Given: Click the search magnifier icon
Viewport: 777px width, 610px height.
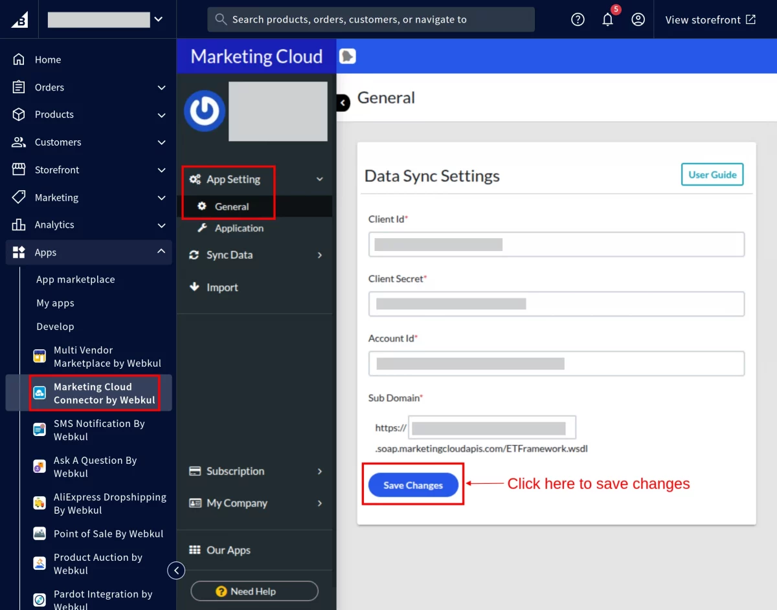Looking at the screenshot, I should (221, 19).
